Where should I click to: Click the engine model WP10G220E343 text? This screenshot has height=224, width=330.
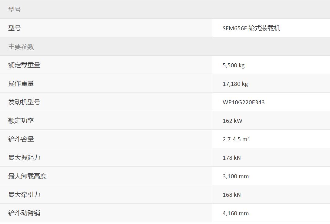244,102
